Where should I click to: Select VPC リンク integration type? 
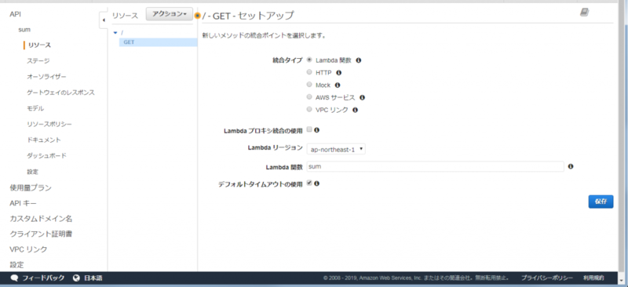click(x=309, y=109)
